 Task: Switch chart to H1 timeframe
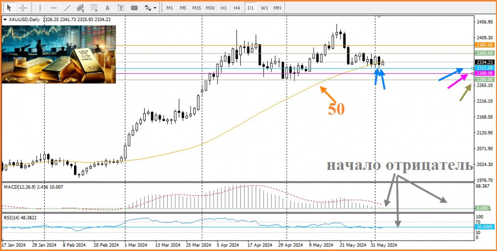pos(224,8)
